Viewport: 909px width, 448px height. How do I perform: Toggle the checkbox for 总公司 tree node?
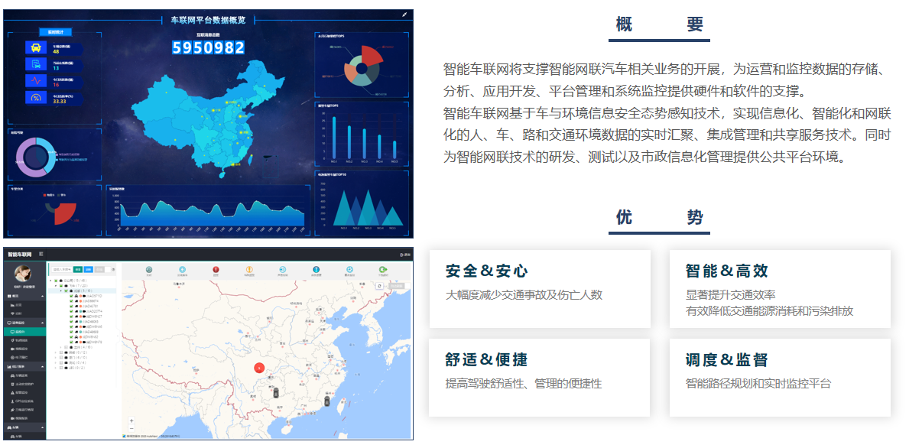pyautogui.click(x=57, y=281)
